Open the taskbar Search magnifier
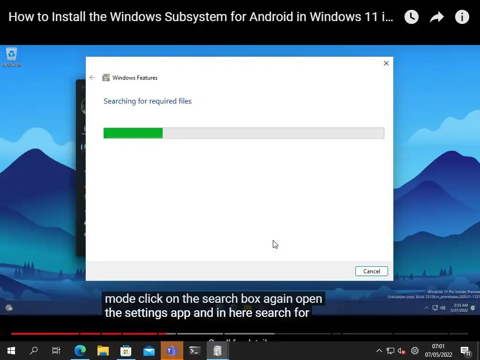The height and width of the screenshot is (360, 480). coord(34,351)
